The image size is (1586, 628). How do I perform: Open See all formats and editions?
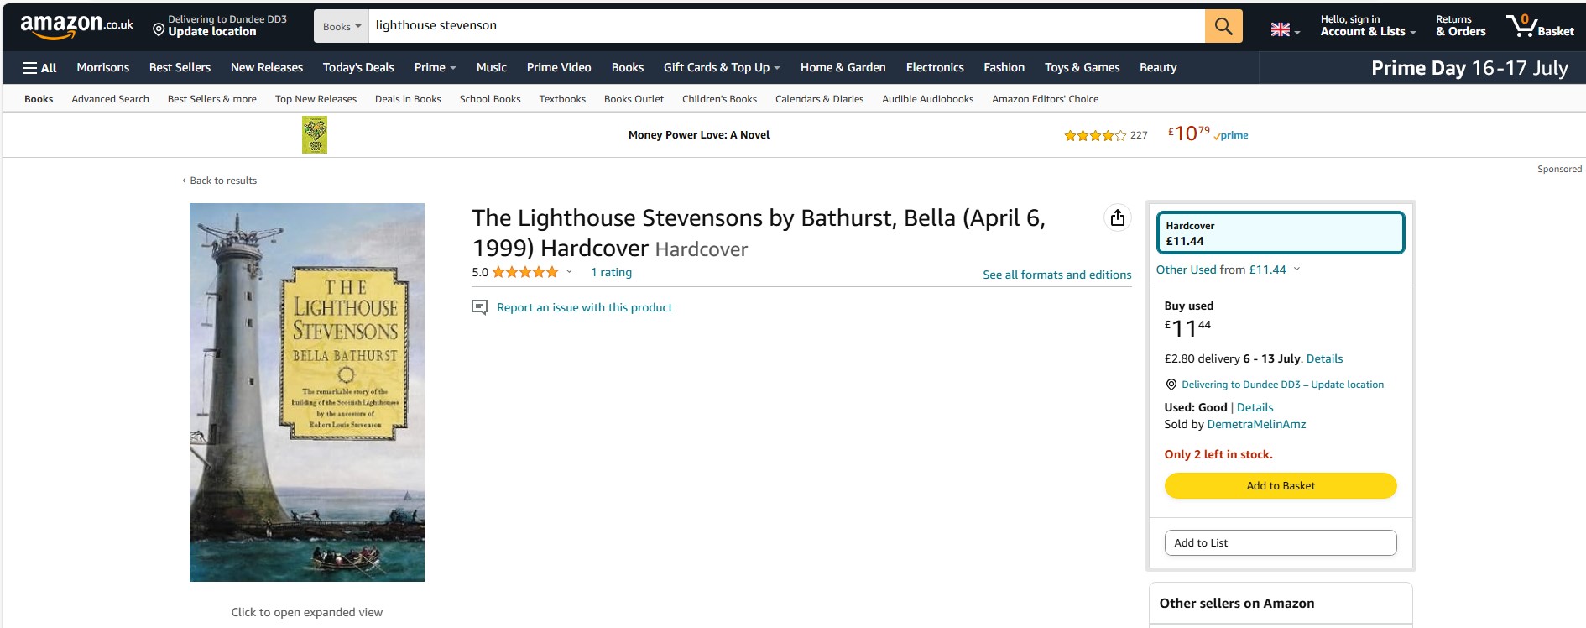point(1056,275)
